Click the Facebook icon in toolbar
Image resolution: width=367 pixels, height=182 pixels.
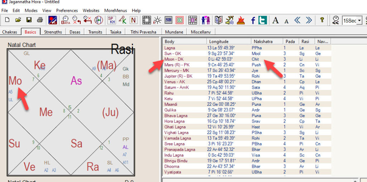click(253, 20)
